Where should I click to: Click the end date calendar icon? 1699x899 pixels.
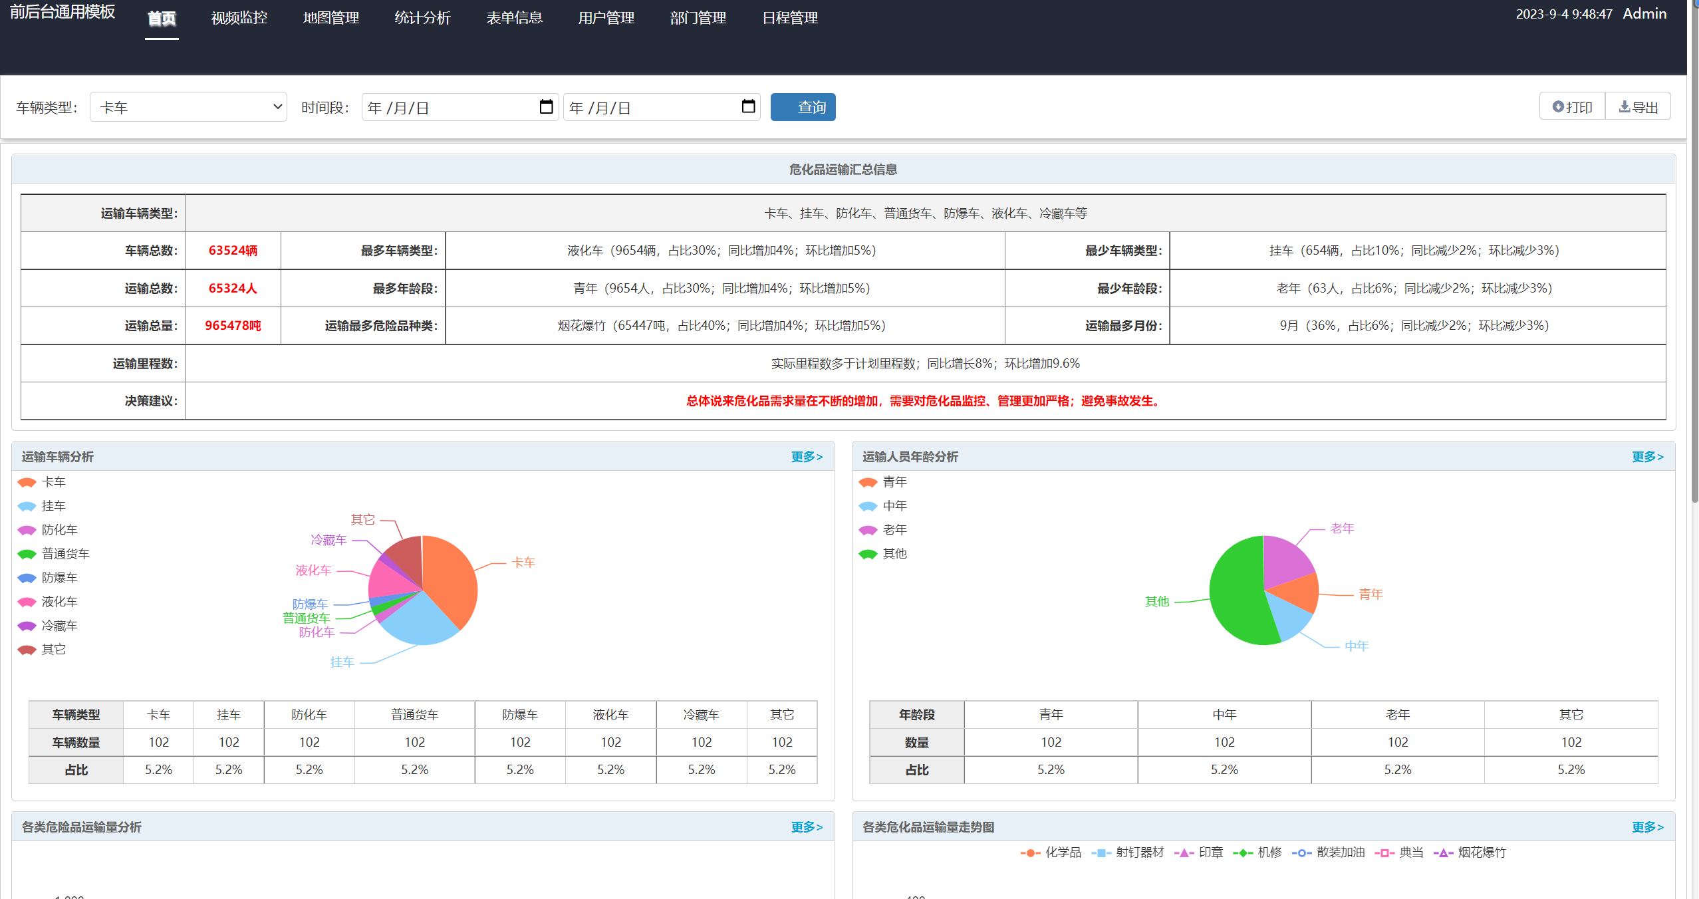748,106
